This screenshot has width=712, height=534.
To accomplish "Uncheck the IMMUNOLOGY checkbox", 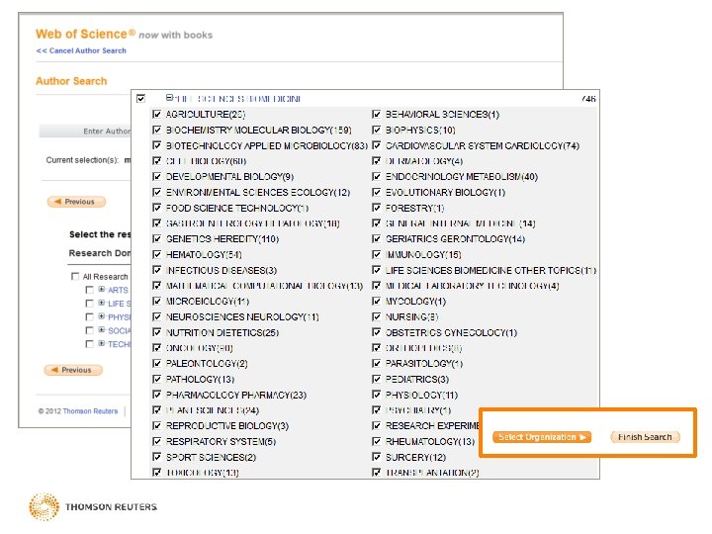I will (376, 254).
